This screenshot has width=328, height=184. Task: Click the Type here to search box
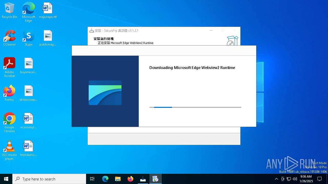click(49, 179)
